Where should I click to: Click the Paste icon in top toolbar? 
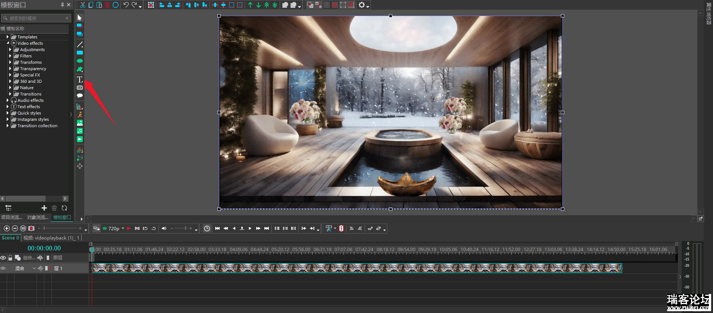[x=99, y=5]
